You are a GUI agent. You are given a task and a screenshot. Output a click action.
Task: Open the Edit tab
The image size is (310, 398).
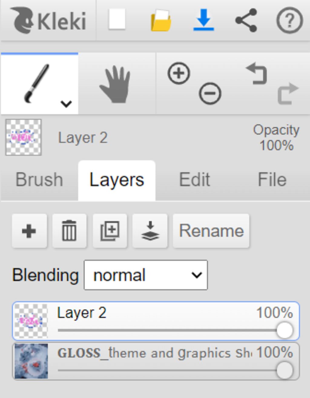[x=194, y=180]
